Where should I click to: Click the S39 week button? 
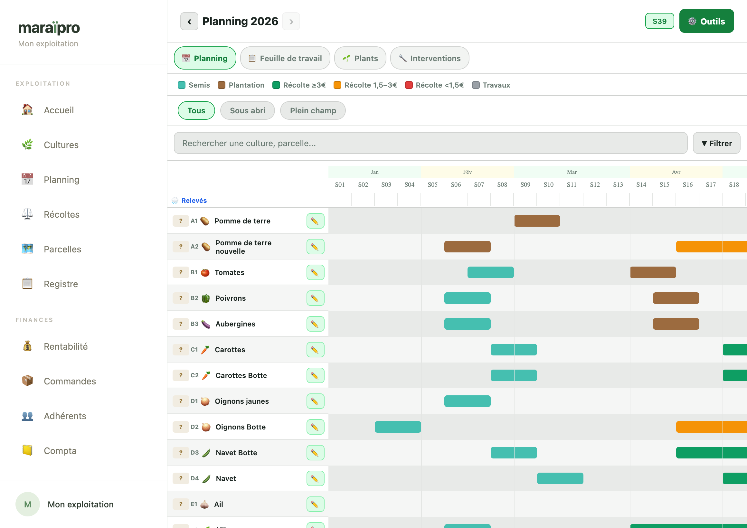pos(659,21)
